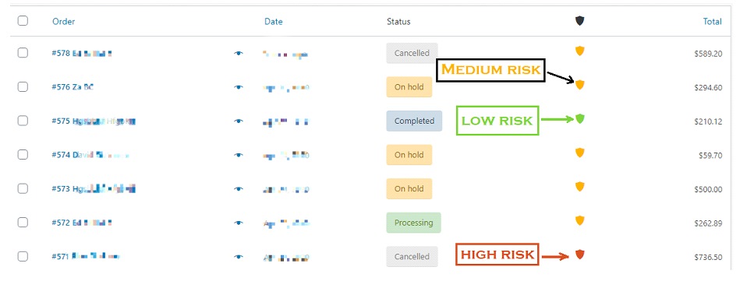Preview order #571 with the eye icon
The image size is (740, 288).
tap(239, 257)
